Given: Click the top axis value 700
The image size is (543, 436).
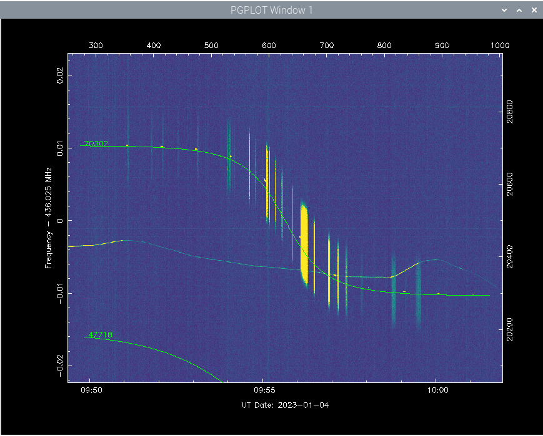Looking at the screenshot, I should [x=327, y=46].
